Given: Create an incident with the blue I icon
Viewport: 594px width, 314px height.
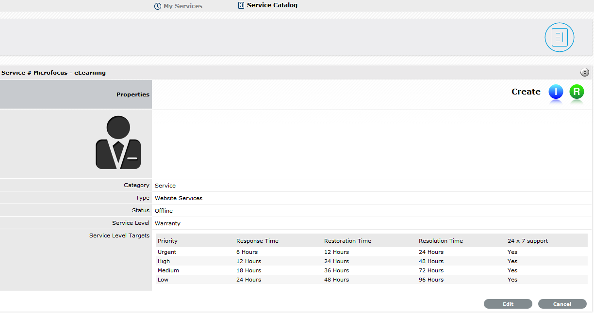Looking at the screenshot, I should click(x=556, y=92).
